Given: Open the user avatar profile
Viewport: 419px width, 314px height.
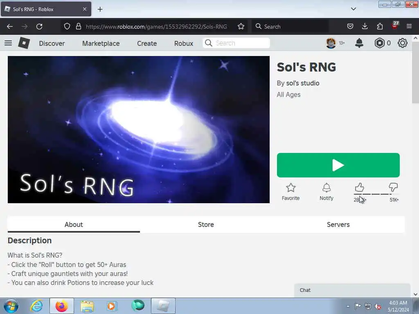Looking at the screenshot, I should click(331, 43).
